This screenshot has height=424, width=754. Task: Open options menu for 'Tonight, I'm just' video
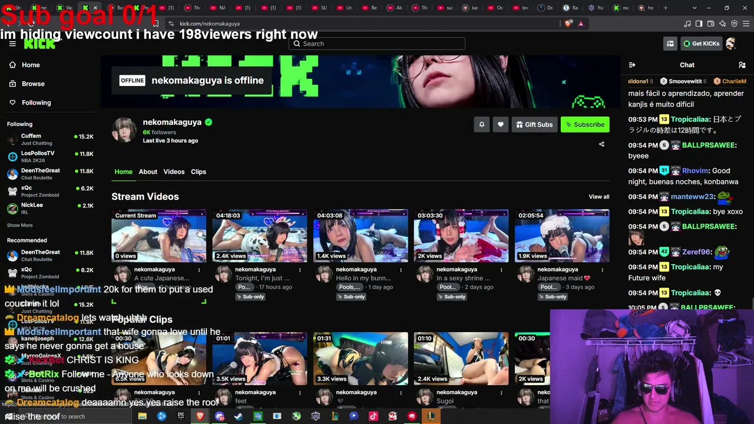point(300,270)
